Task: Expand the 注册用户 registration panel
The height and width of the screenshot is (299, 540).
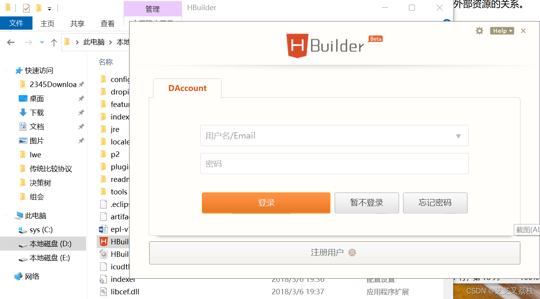Action: [335, 253]
